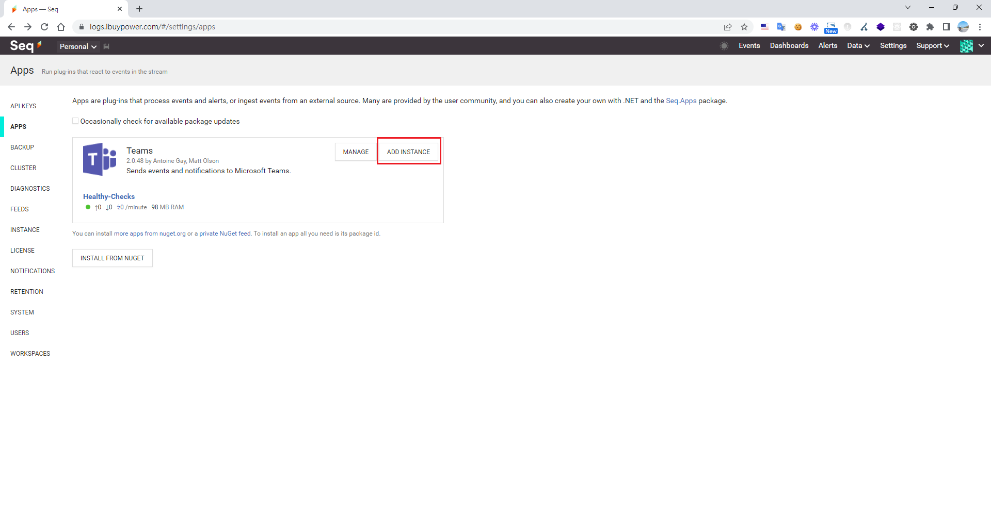The width and height of the screenshot is (991, 532).
Task: Click the browser address bar URL
Action: pyautogui.click(x=152, y=27)
